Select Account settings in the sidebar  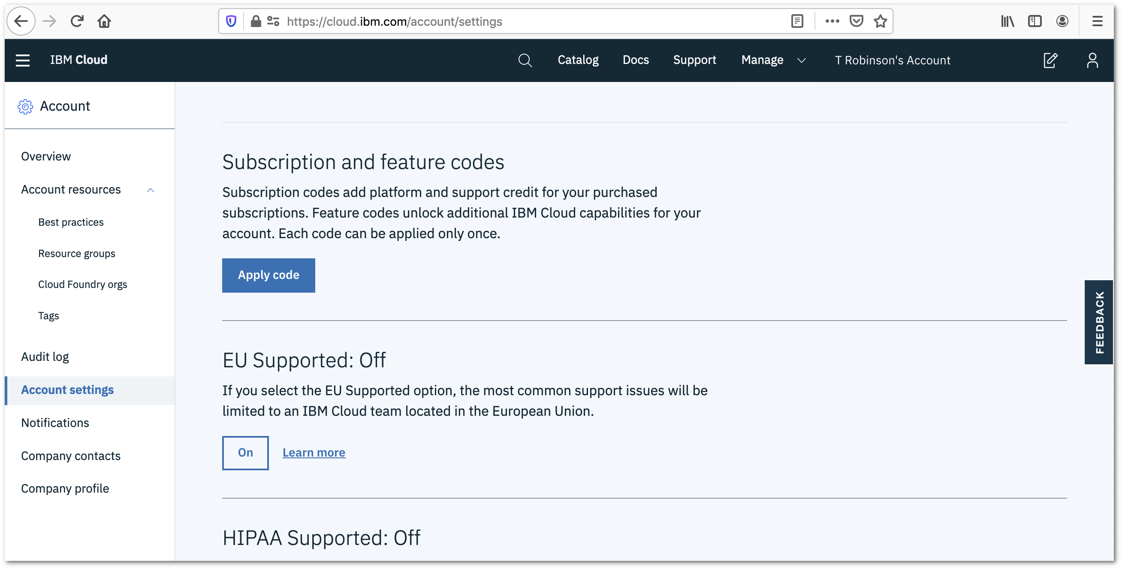90,390
